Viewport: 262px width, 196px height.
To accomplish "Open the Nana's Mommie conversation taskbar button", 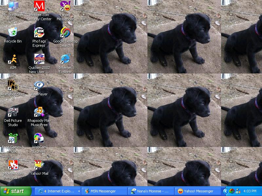I will pyautogui.click(x=151, y=191).
